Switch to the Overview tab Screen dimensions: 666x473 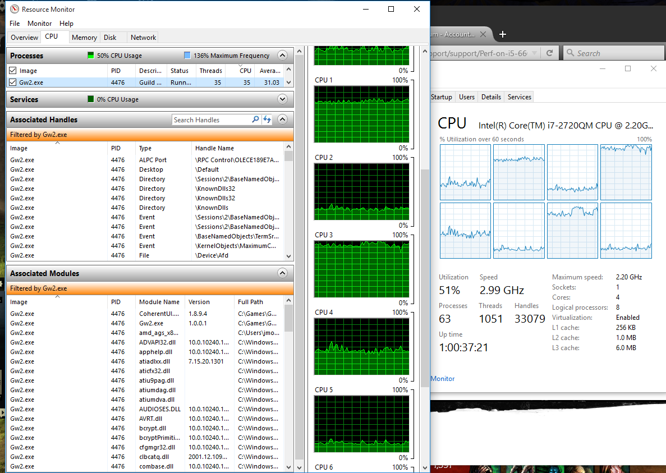click(x=24, y=38)
